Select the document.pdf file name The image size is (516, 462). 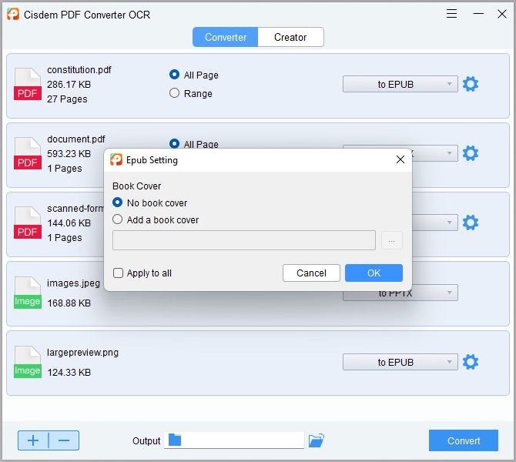click(x=76, y=139)
